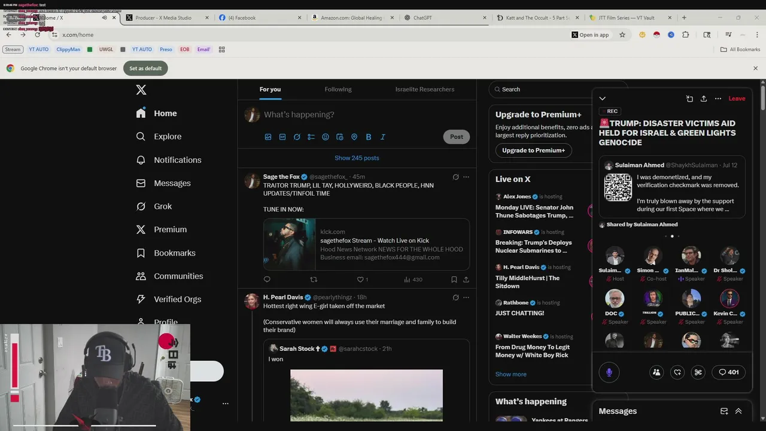Open Communities in the sidebar
The width and height of the screenshot is (766, 431).
click(x=169, y=276)
